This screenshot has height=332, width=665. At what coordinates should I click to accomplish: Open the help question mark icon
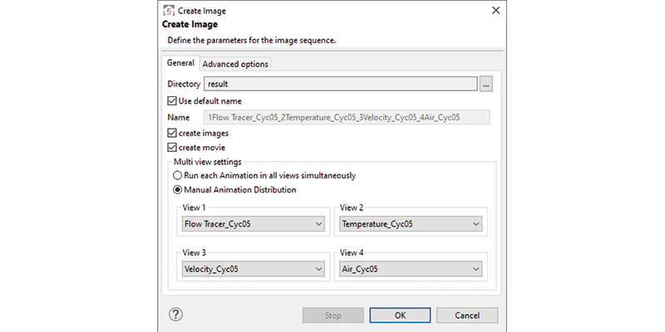coord(175,315)
